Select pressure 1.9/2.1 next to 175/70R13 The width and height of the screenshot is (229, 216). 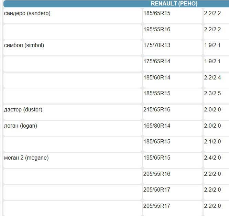point(216,48)
